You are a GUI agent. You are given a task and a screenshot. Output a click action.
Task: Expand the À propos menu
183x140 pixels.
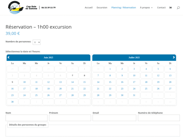146,8
